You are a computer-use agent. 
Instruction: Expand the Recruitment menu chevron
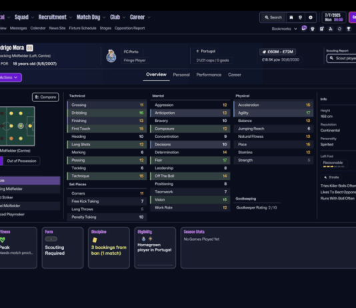click(x=71, y=17)
